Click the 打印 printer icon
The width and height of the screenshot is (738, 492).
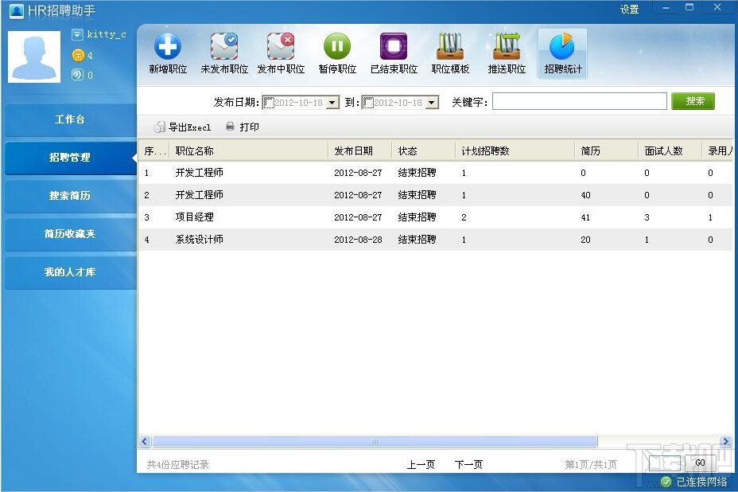[230, 127]
